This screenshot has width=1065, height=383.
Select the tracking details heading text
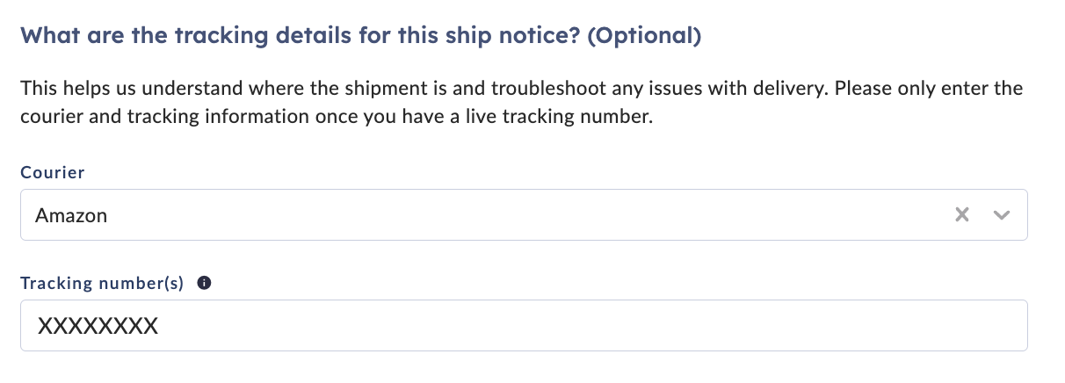[360, 37]
